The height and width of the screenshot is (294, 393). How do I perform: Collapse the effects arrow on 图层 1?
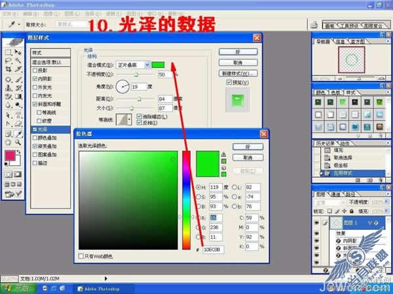click(x=370, y=223)
